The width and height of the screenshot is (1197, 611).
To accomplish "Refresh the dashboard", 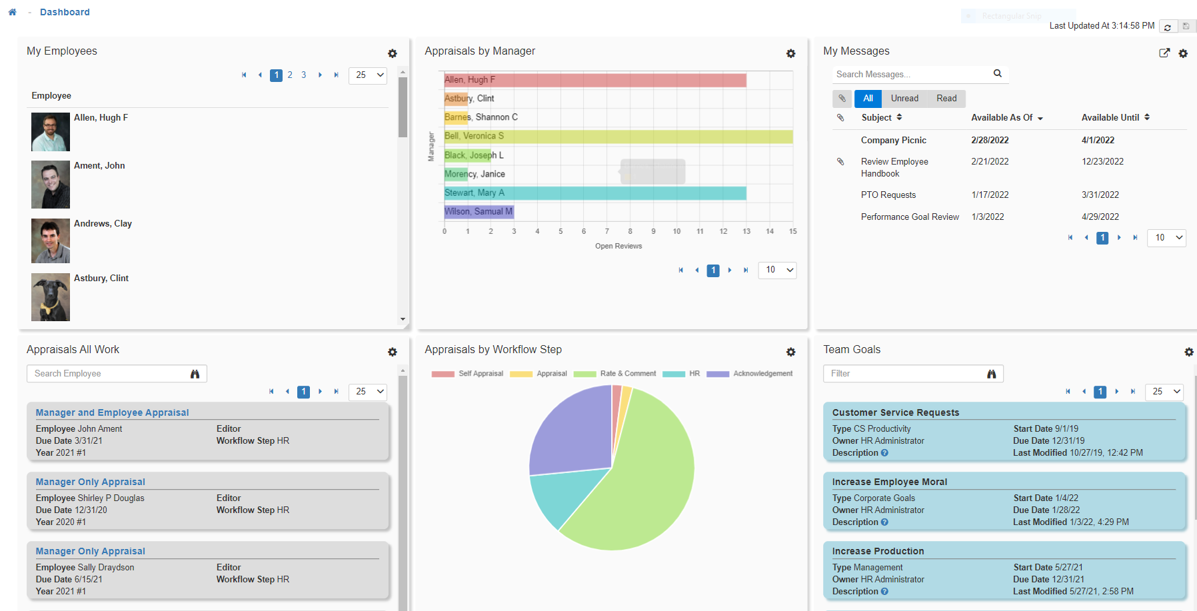I will 1168,27.
